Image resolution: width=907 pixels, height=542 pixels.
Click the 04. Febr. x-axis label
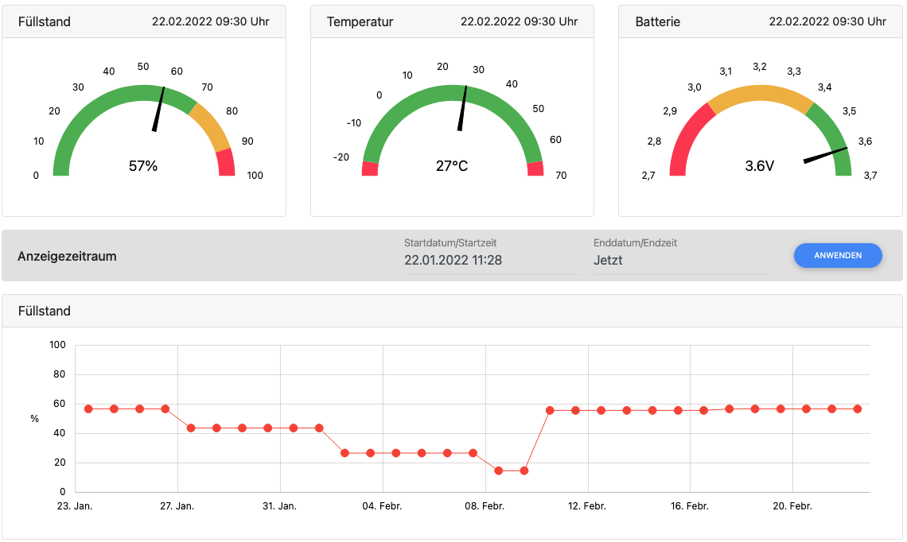click(383, 506)
